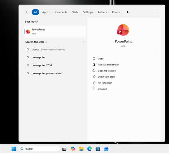Click the Windows Start button
This screenshot has width=169, height=154.
click(14, 149)
